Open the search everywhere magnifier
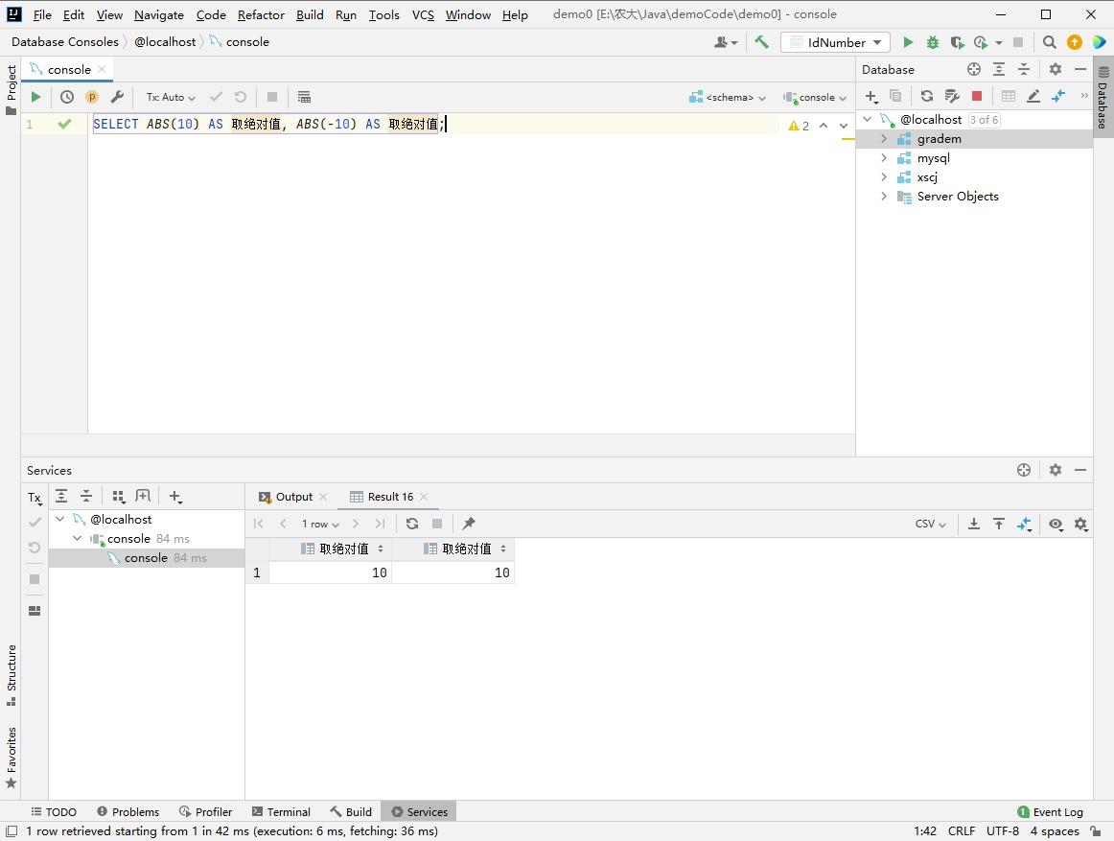Viewport: 1114px width, 841px height. 1049,42
